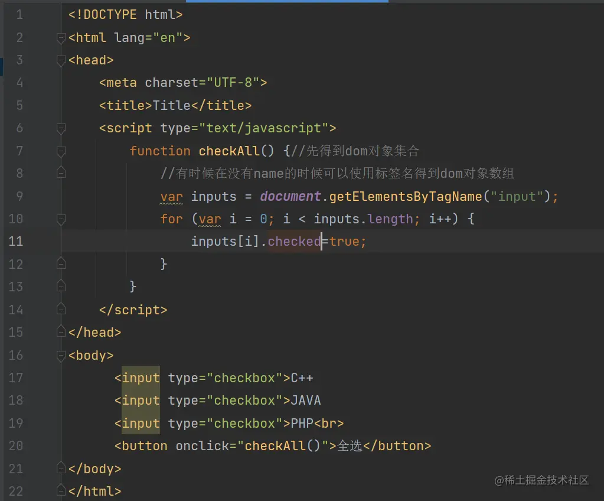604x501 pixels.
Task: Click the <!DOCTYPE html> declaration
Action: pos(126,15)
